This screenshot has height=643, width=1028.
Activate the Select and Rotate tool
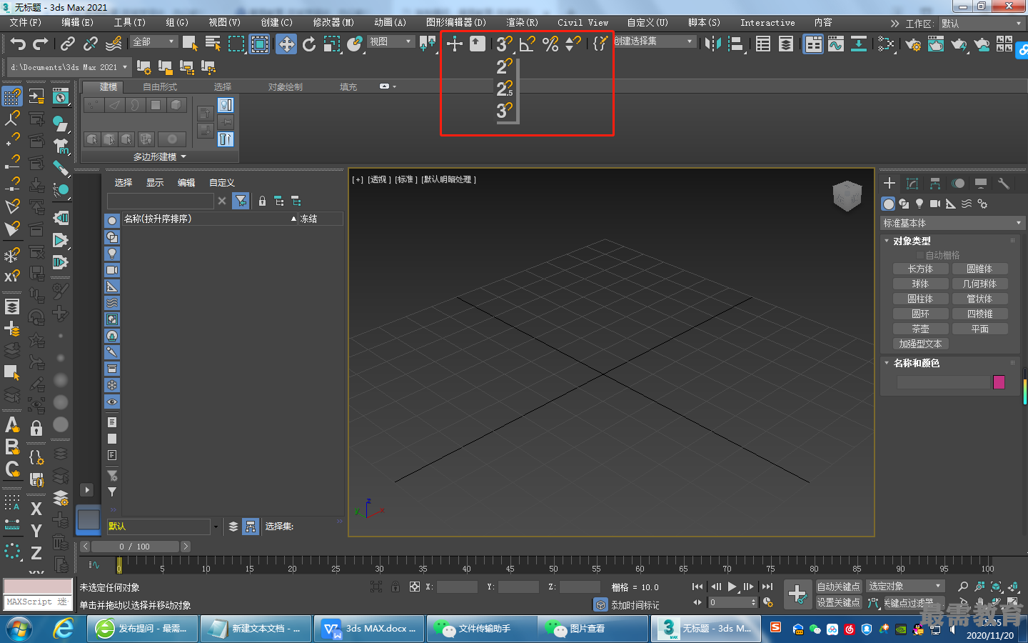point(309,44)
